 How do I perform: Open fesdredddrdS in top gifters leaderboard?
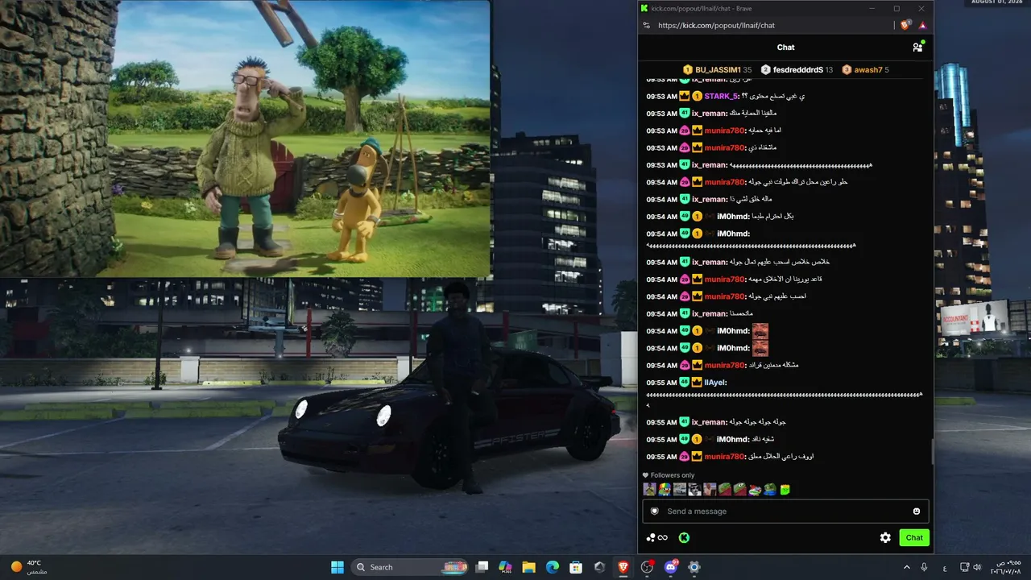coord(797,70)
